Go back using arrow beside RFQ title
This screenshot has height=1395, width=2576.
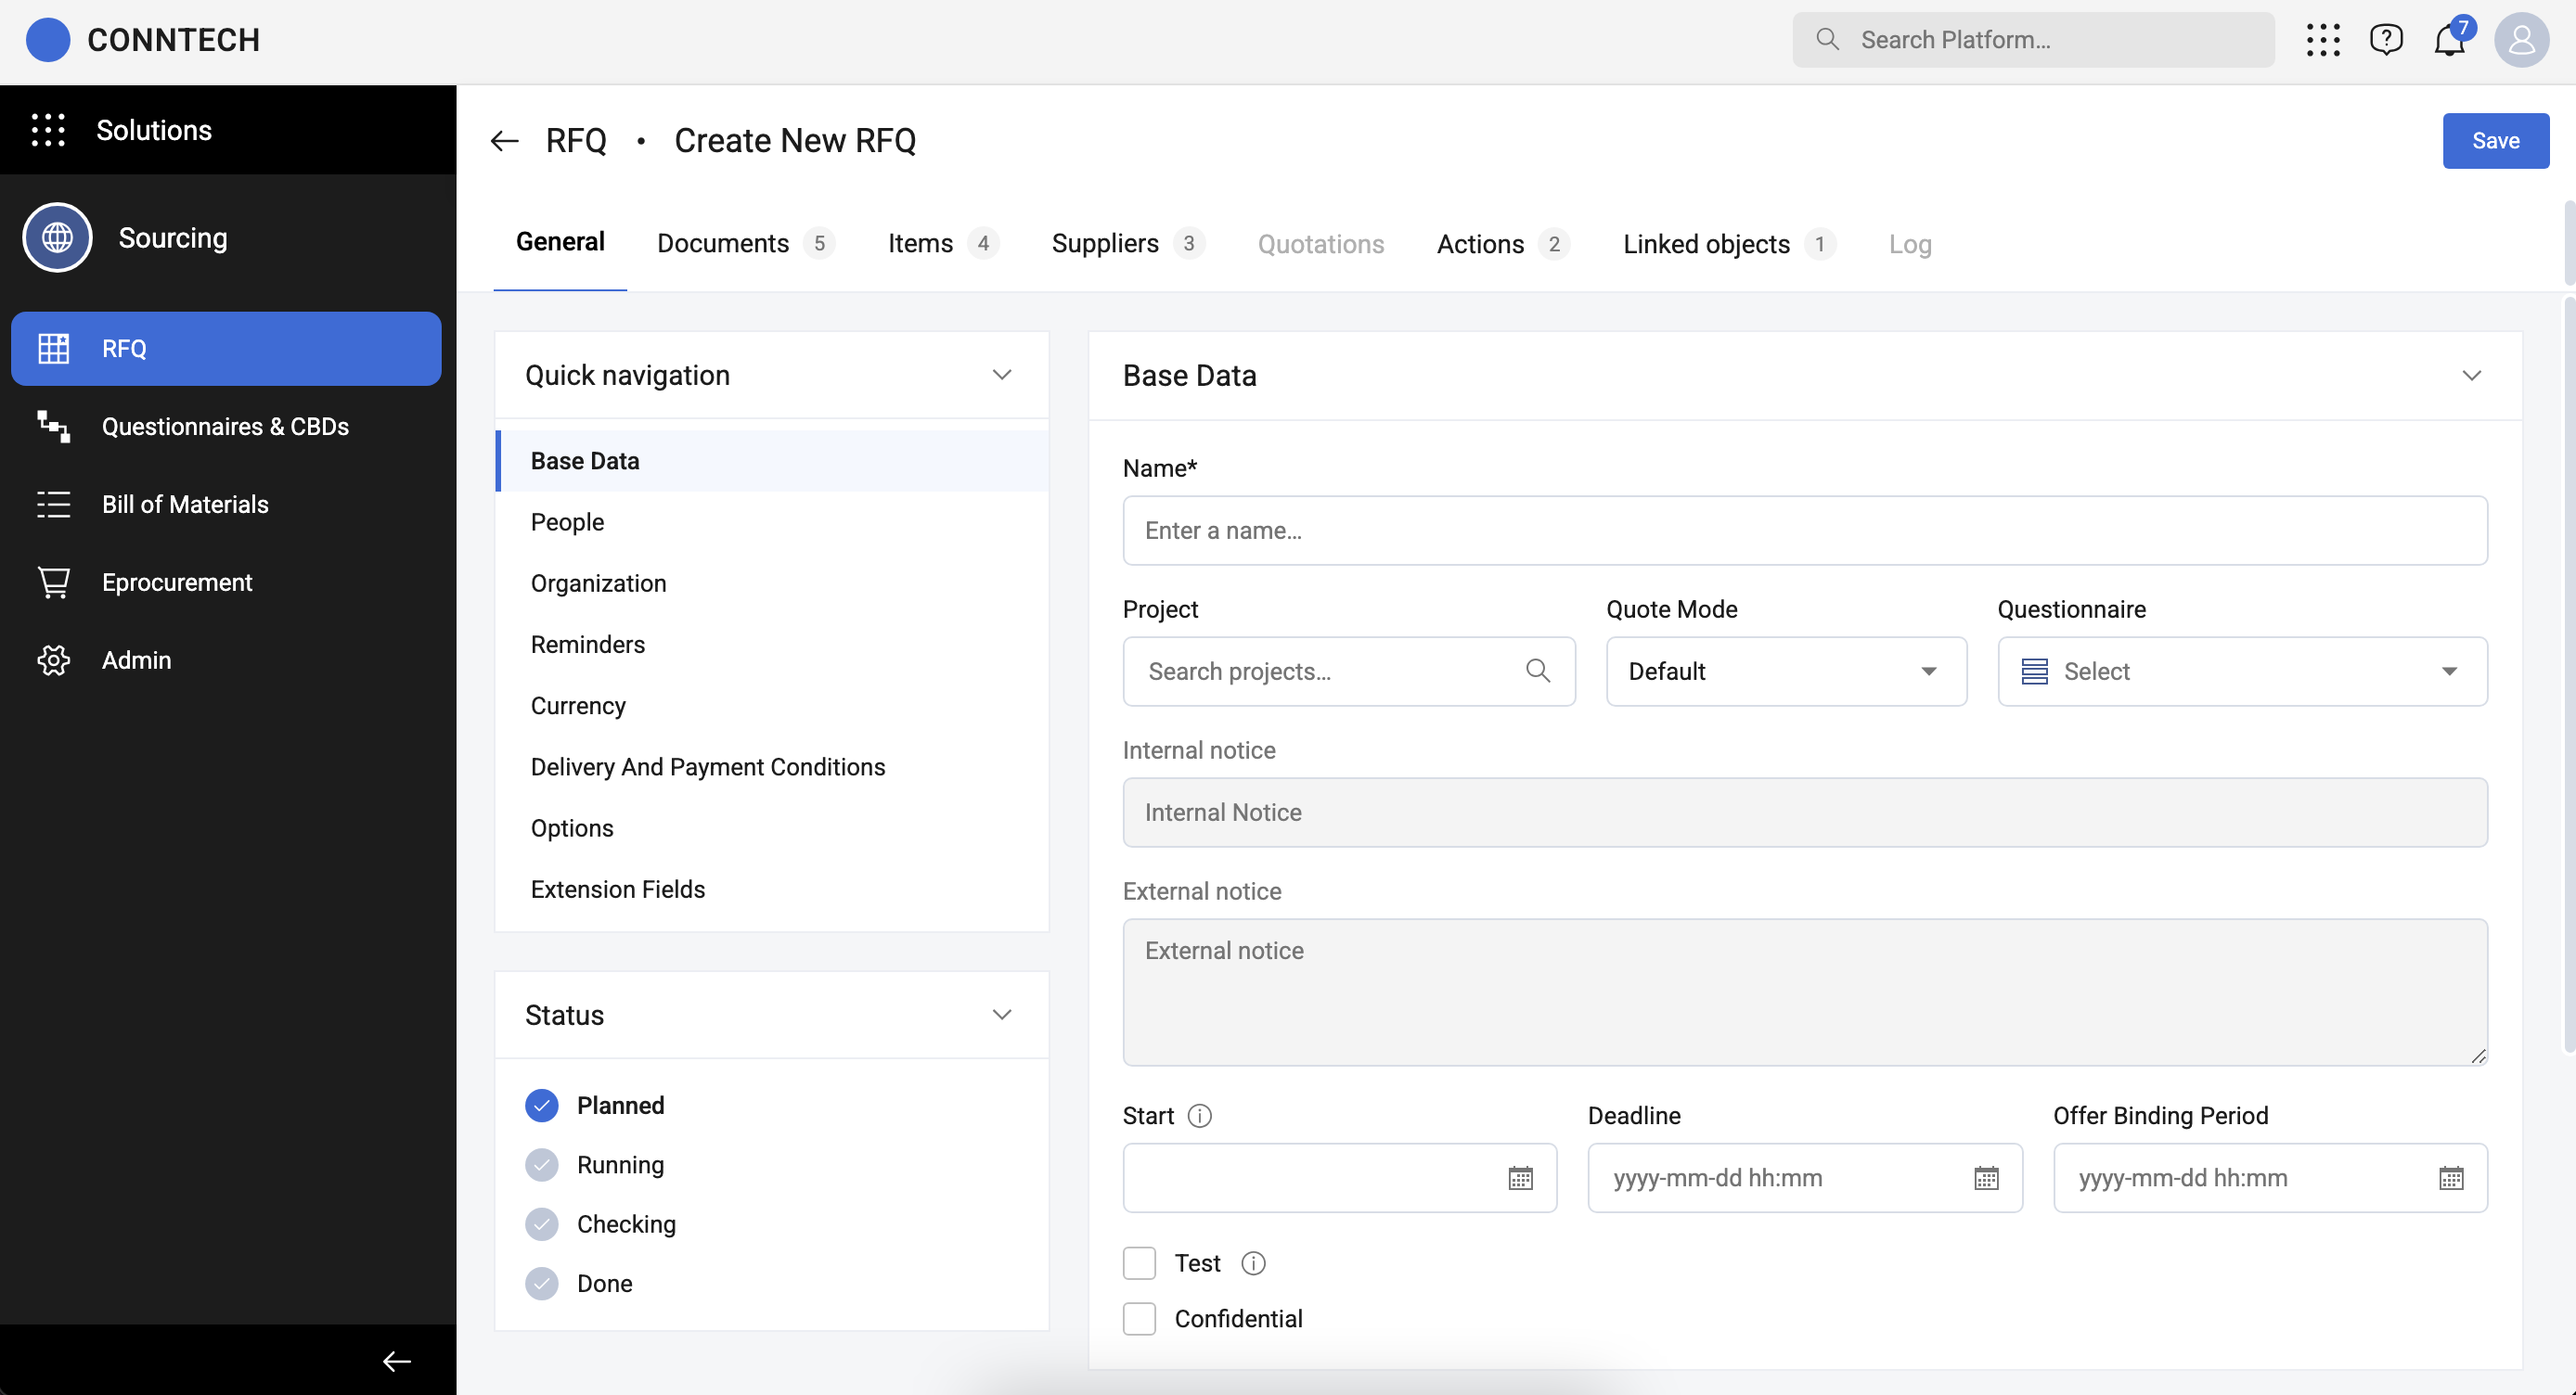[x=504, y=141]
